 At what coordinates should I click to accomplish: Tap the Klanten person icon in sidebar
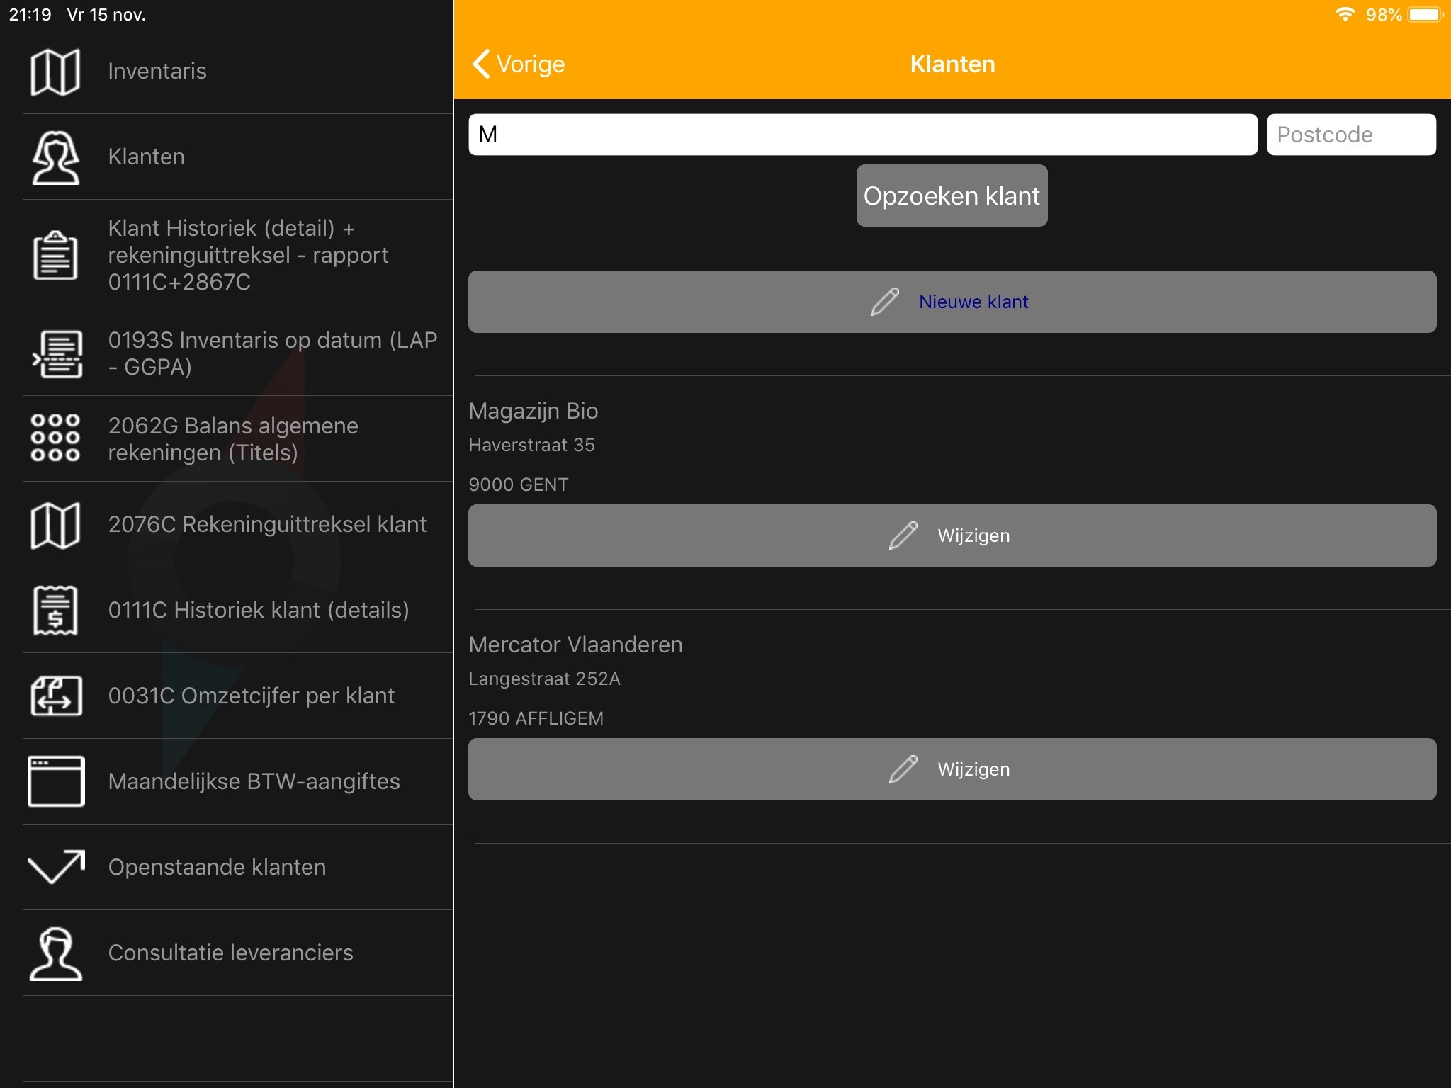[55, 157]
